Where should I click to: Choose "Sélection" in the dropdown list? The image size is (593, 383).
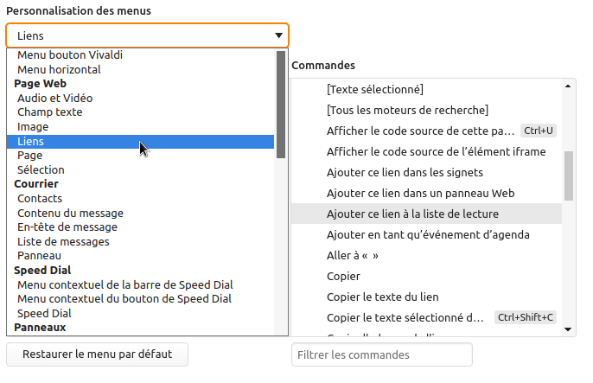[41, 169]
